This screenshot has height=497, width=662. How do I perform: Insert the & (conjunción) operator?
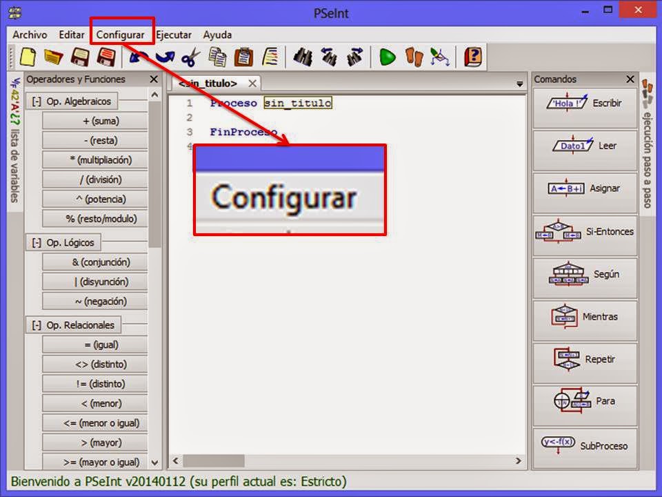95,262
